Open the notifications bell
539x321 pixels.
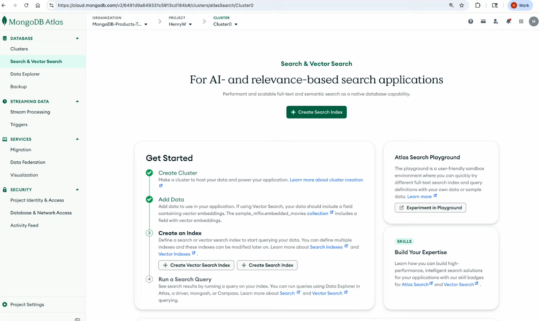(x=509, y=22)
